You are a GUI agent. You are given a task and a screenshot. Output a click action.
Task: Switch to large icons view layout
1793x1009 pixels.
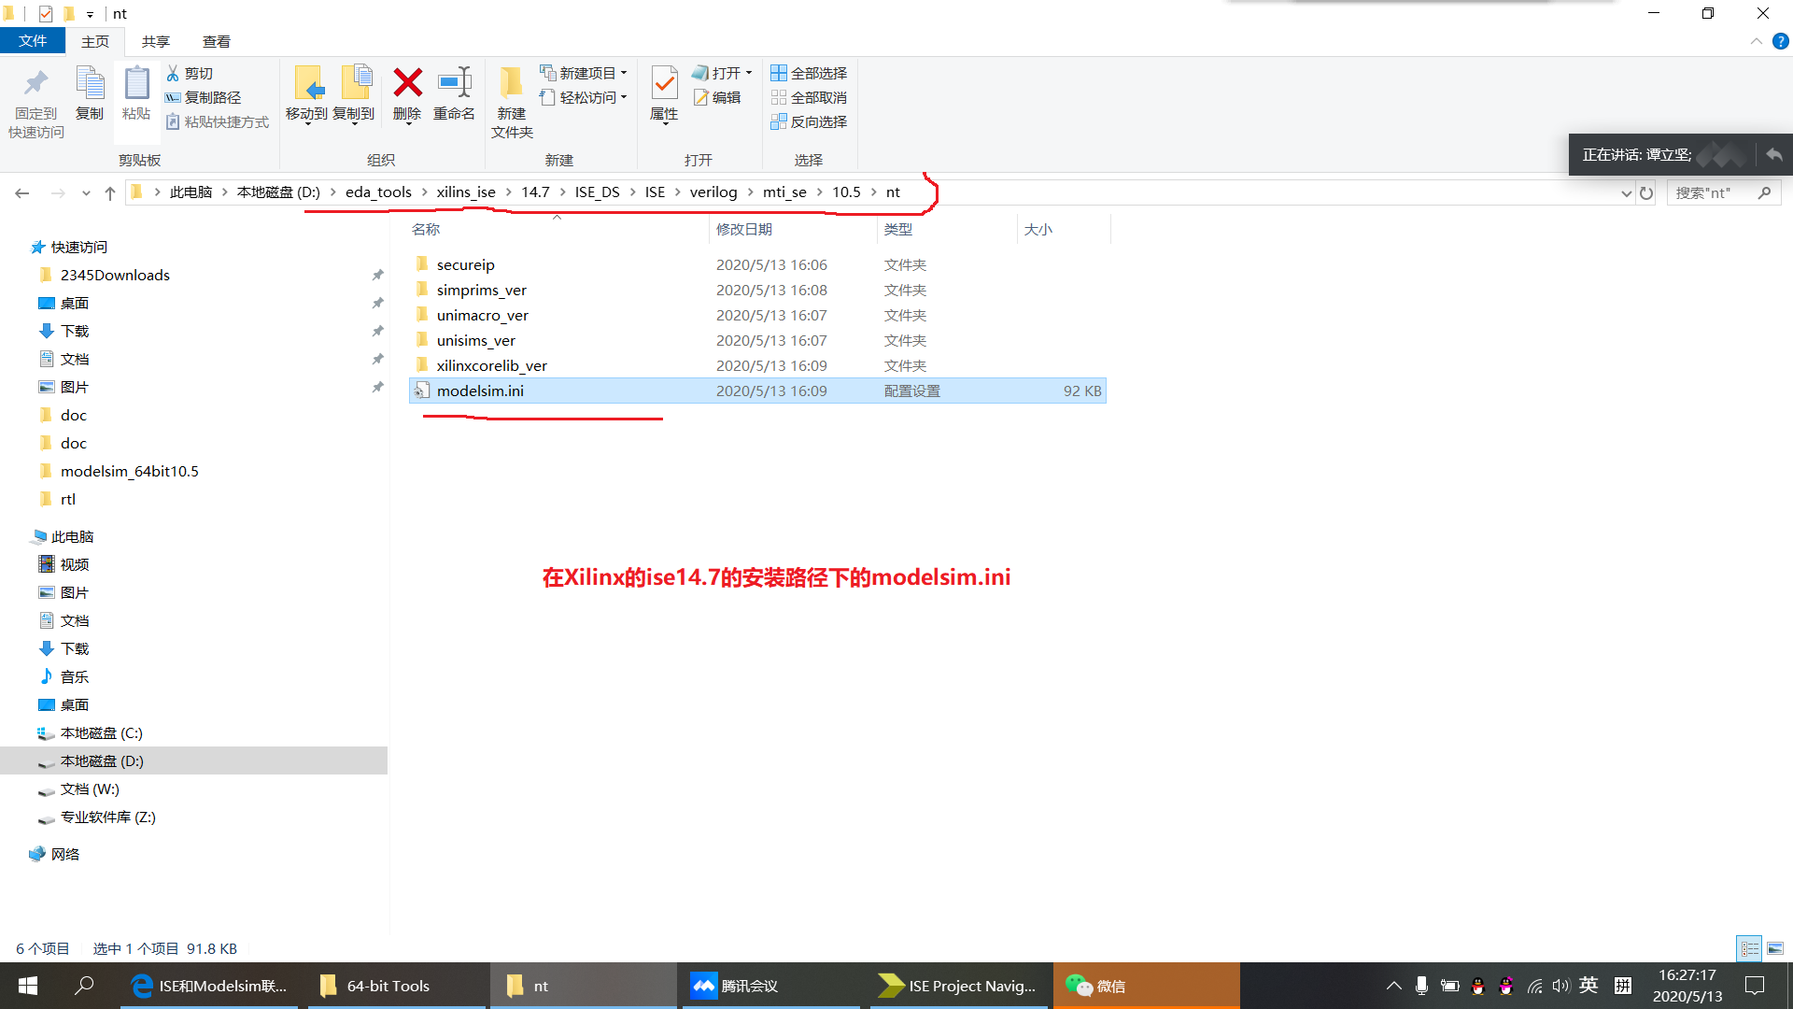pyautogui.click(x=1774, y=948)
